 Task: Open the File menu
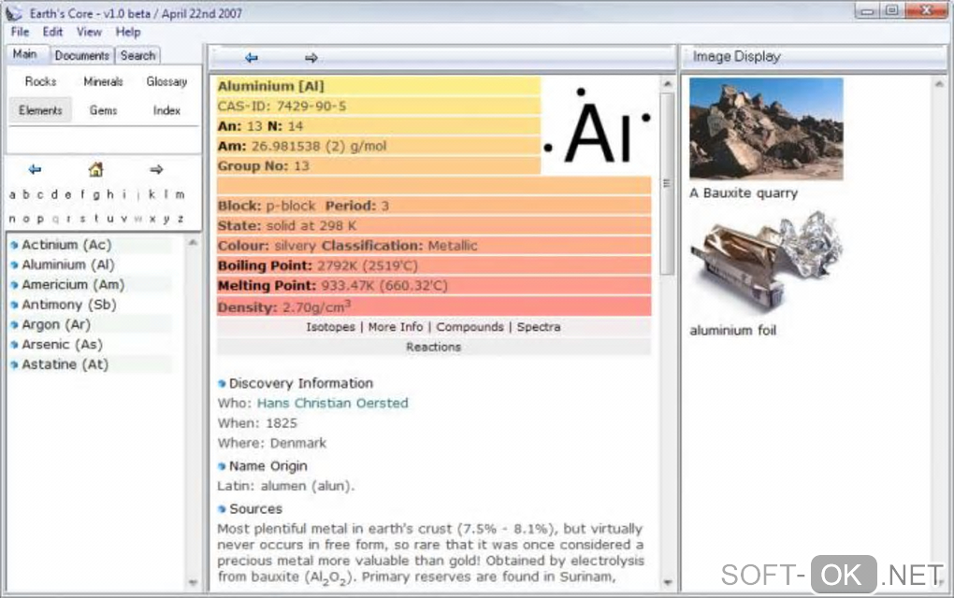point(20,32)
